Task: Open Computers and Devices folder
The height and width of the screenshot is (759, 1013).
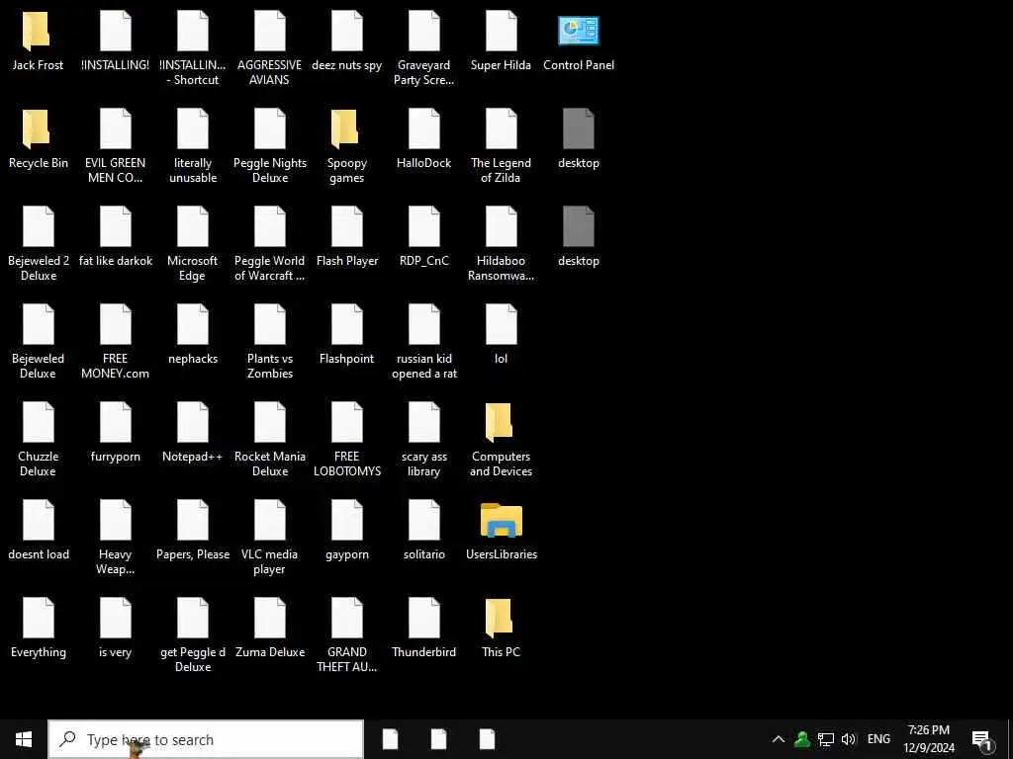Action: click(500, 422)
